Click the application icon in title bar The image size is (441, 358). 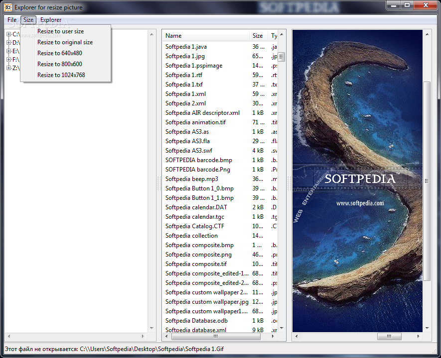coord(7,7)
